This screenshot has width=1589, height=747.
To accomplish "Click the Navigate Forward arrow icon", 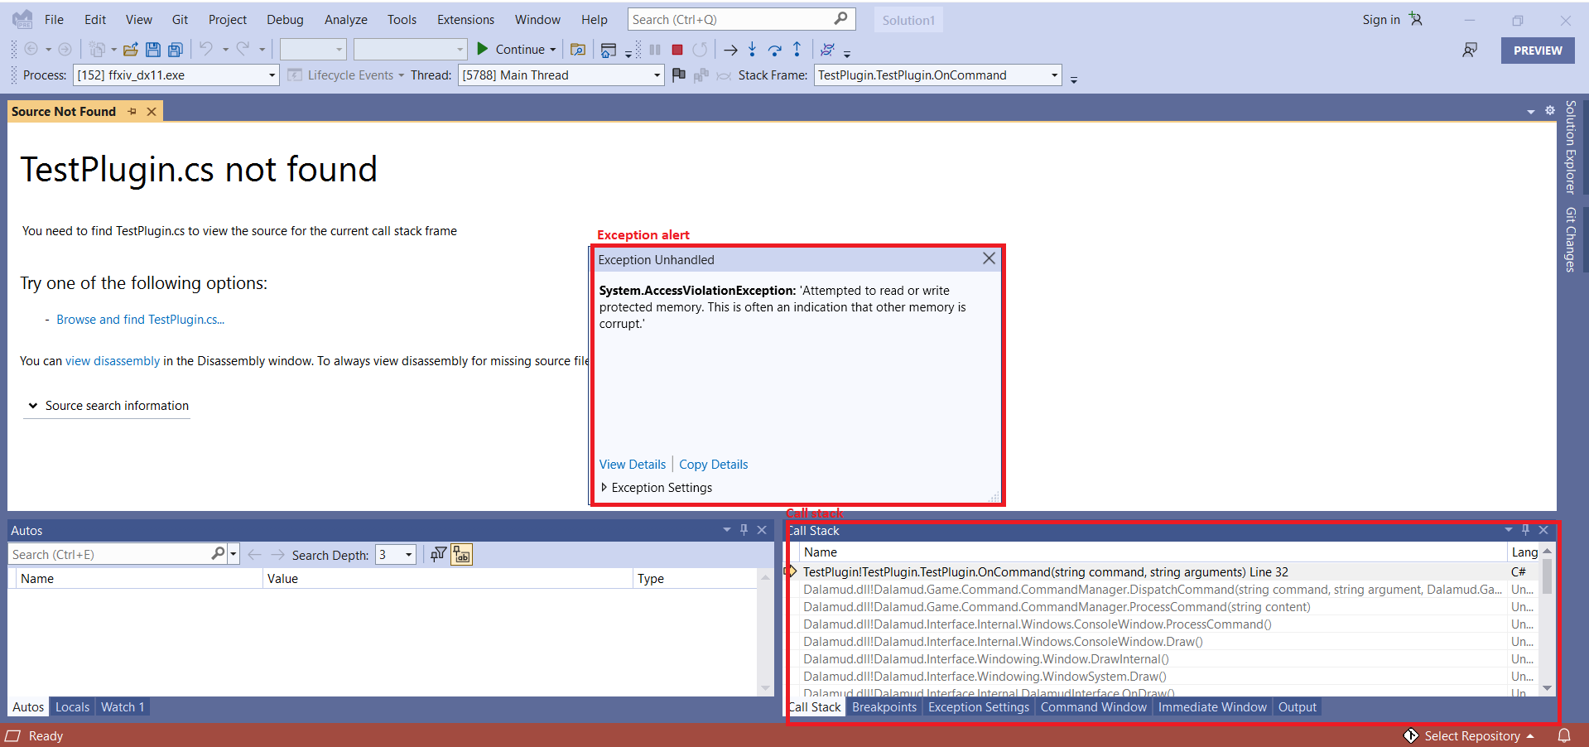I will [x=65, y=50].
